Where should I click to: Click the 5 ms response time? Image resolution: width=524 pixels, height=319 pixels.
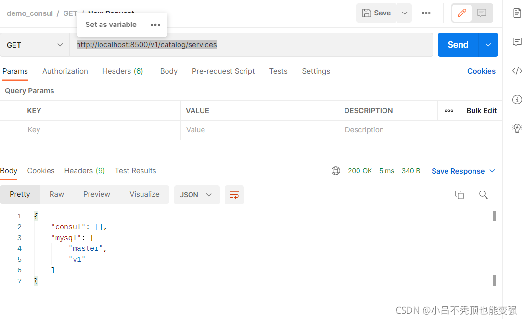(387, 171)
